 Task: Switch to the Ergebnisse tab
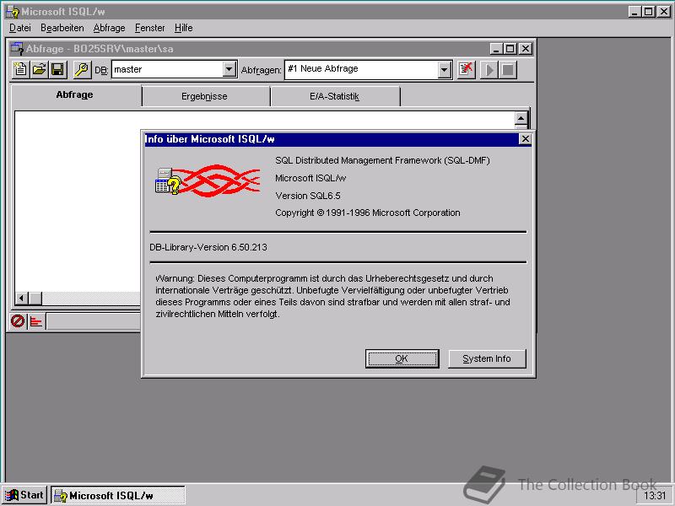pos(204,96)
